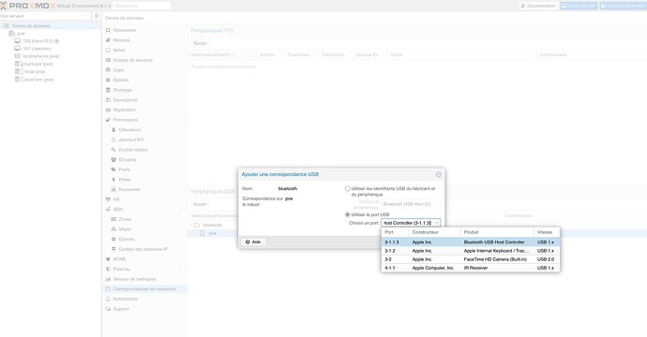Click the Documentation button

point(538,6)
